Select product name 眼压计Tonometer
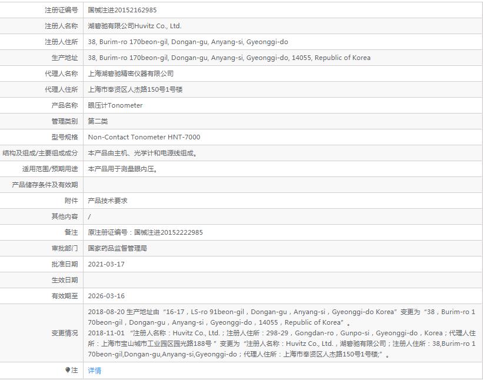 click(x=115, y=106)
